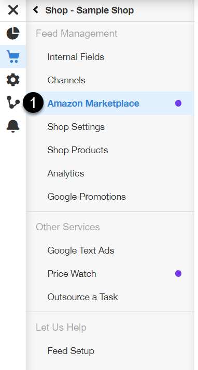The width and height of the screenshot is (198, 370).
Task: Open the Channels menu item
Action: coord(66,80)
